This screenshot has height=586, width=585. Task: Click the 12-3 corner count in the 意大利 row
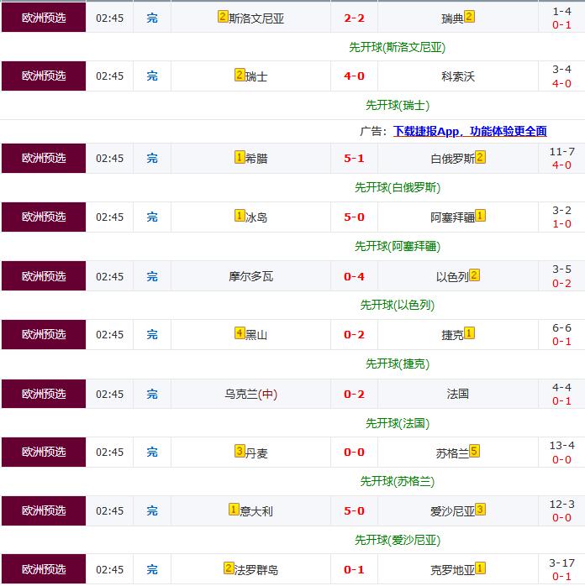pos(561,504)
